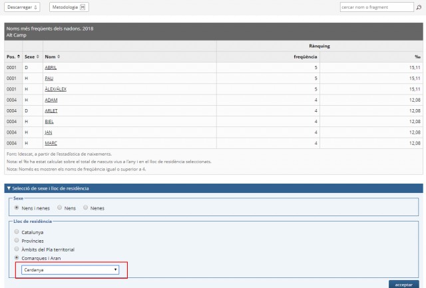Open the MARÇ name link

51,142
